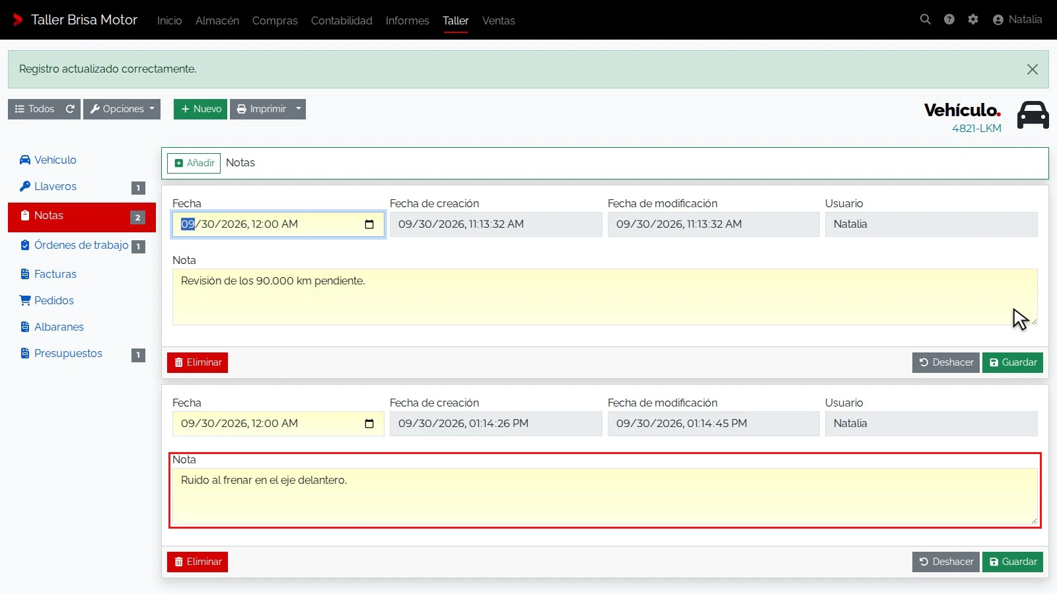Undo changes on the first note
The image size is (1057, 594).
946,362
